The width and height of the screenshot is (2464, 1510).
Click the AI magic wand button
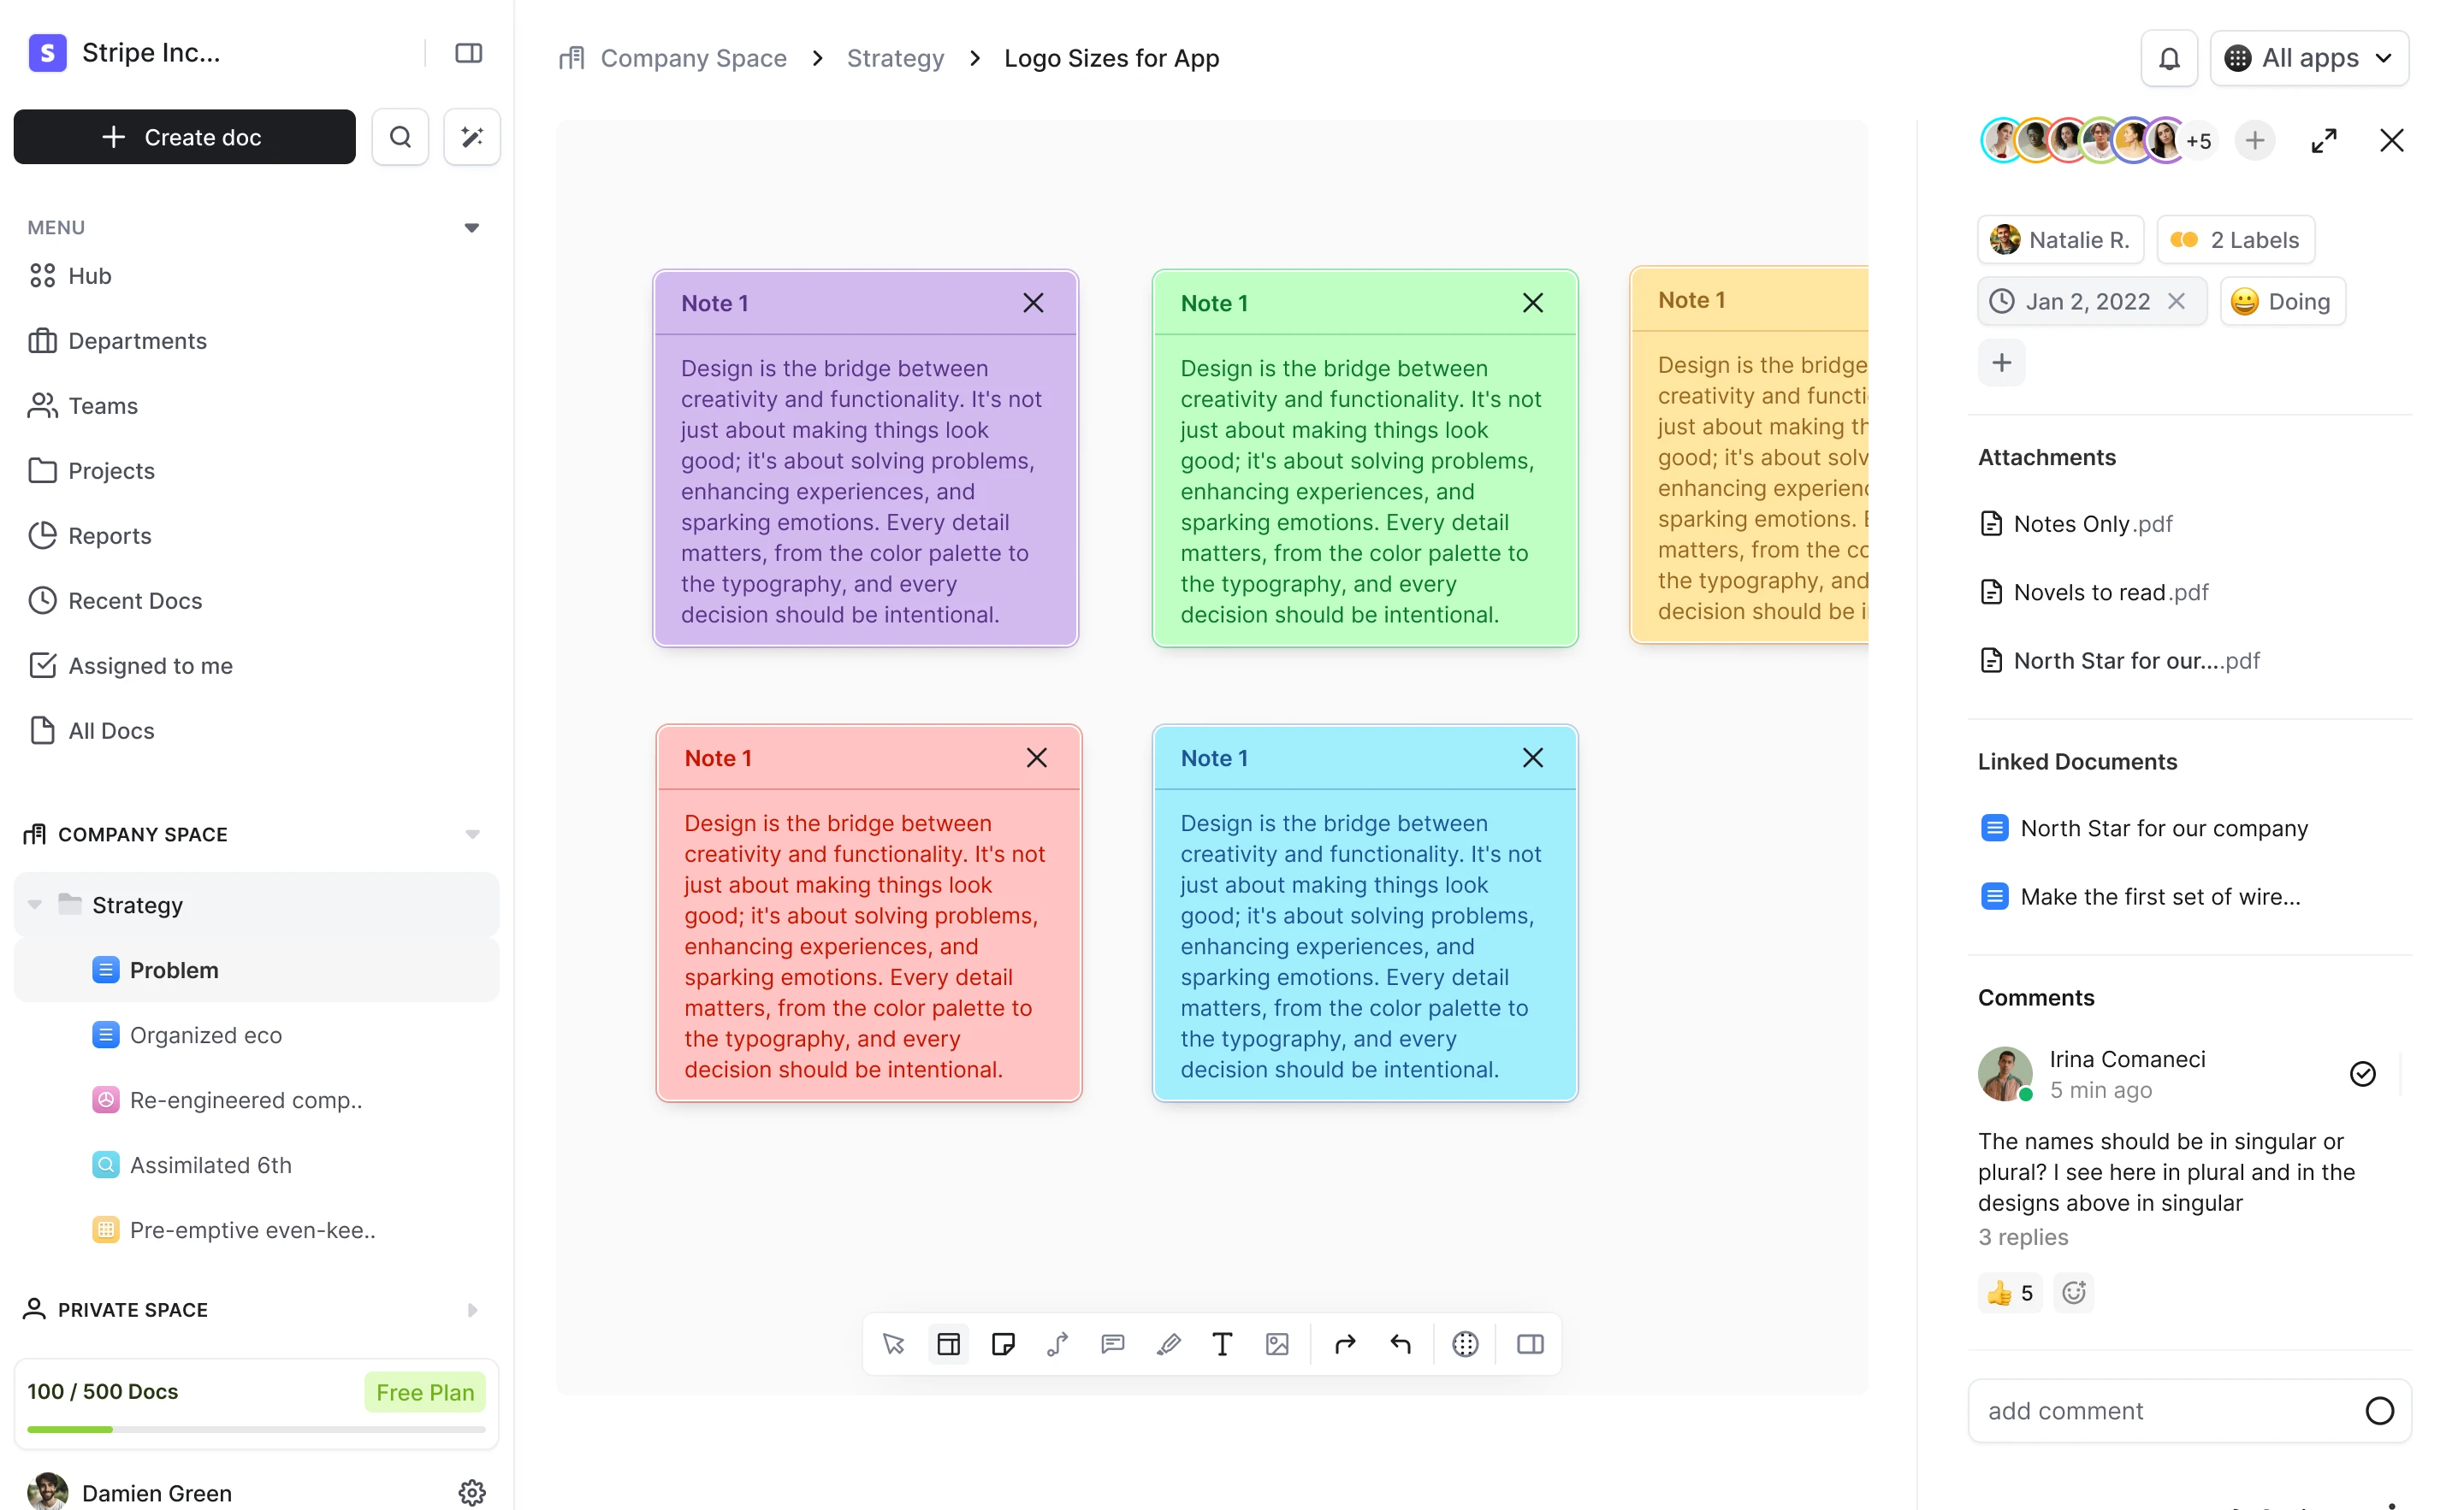pos(472,137)
